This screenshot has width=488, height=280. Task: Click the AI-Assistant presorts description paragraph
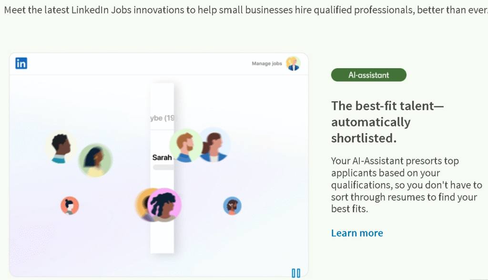(406, 185)
